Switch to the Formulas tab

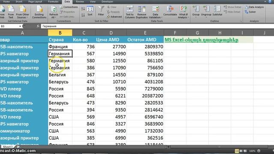[x=53, y=2]
